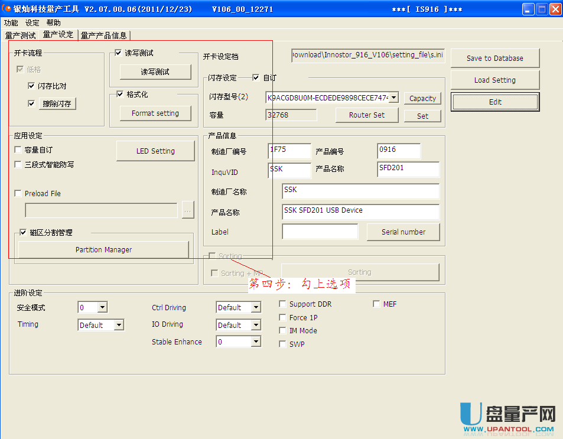Open the 功能 menu
Viewport: 563px width, 439px height.
(x=11, y=23)
